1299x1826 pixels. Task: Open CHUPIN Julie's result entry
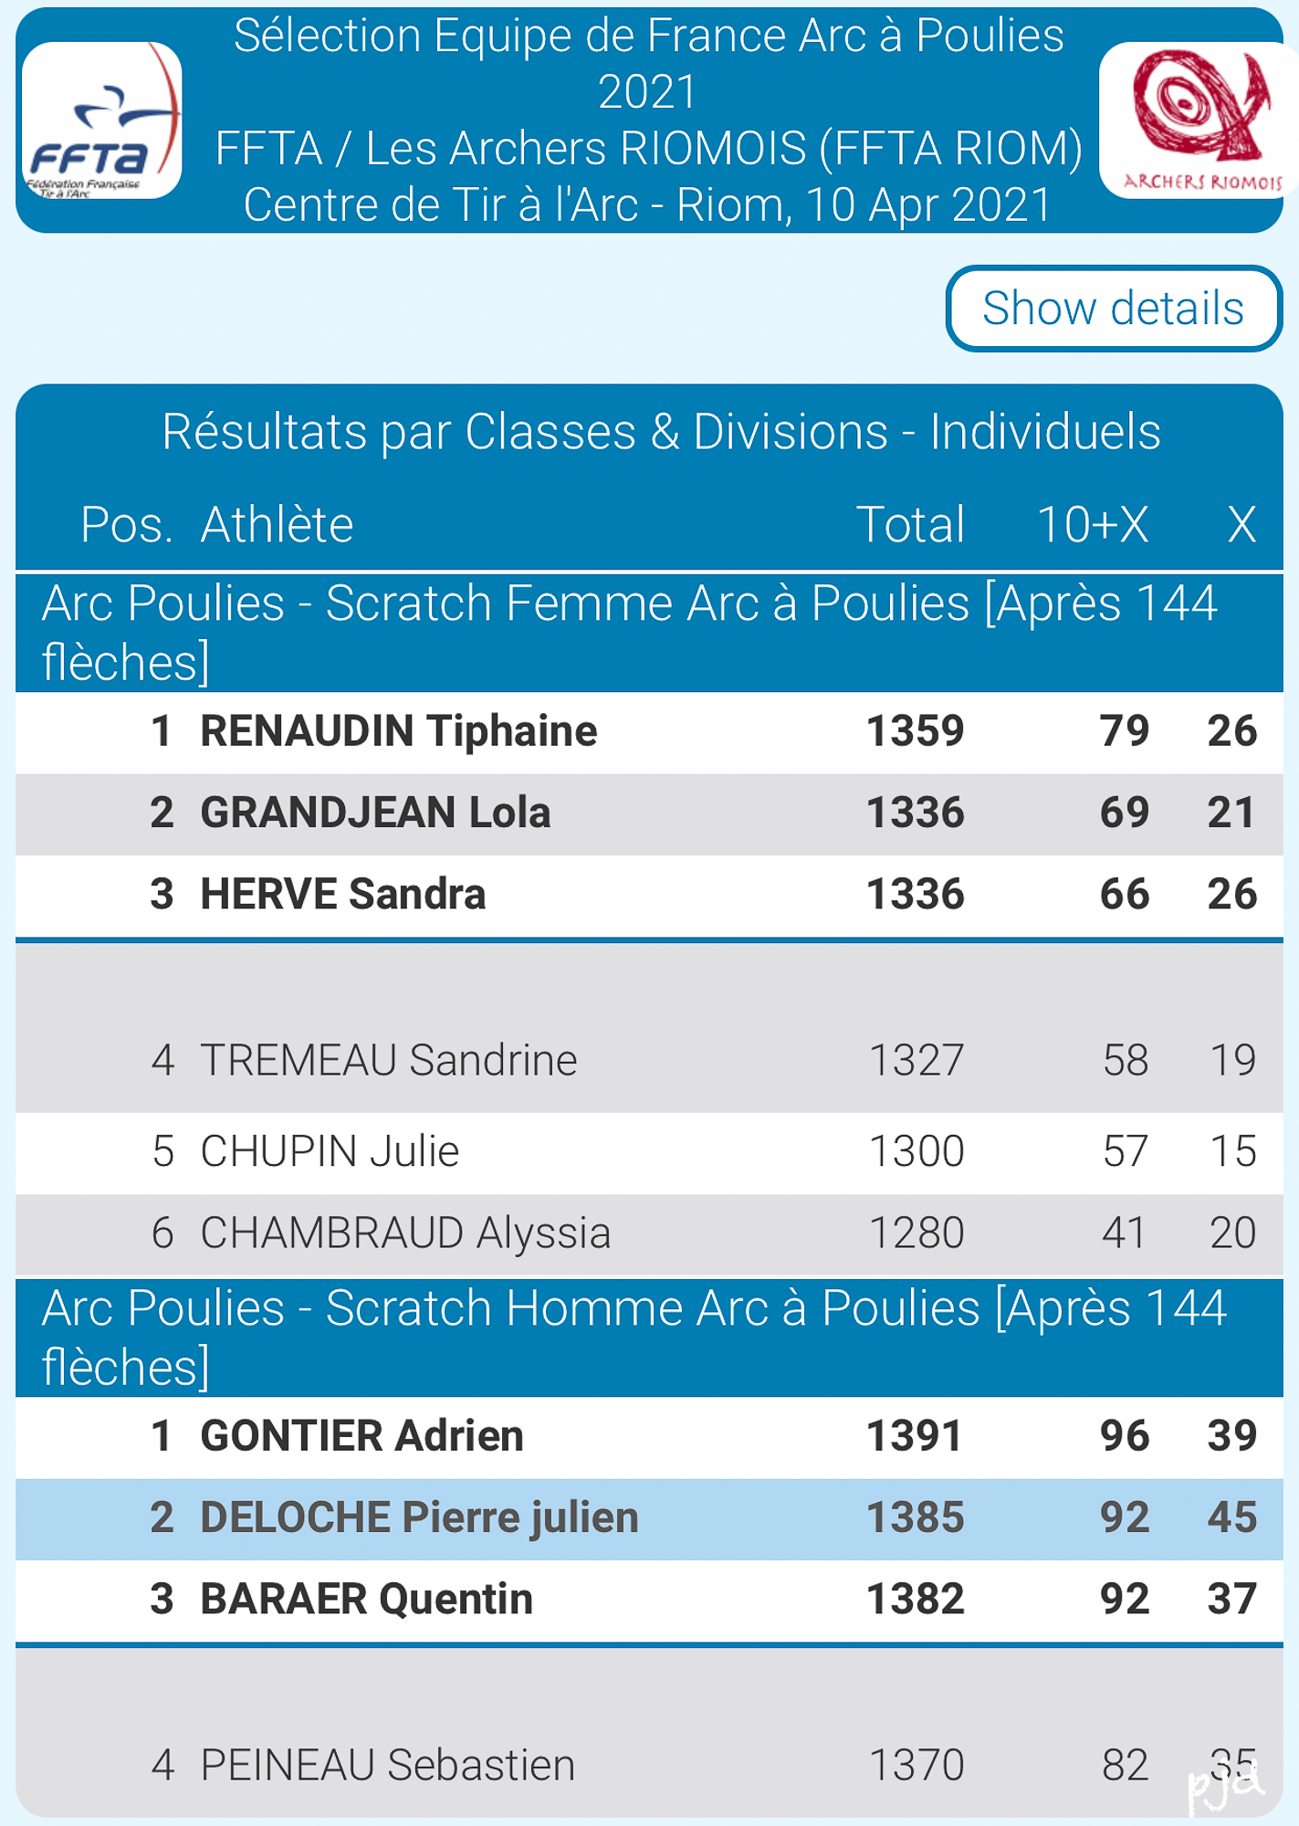coord(649,1152)
